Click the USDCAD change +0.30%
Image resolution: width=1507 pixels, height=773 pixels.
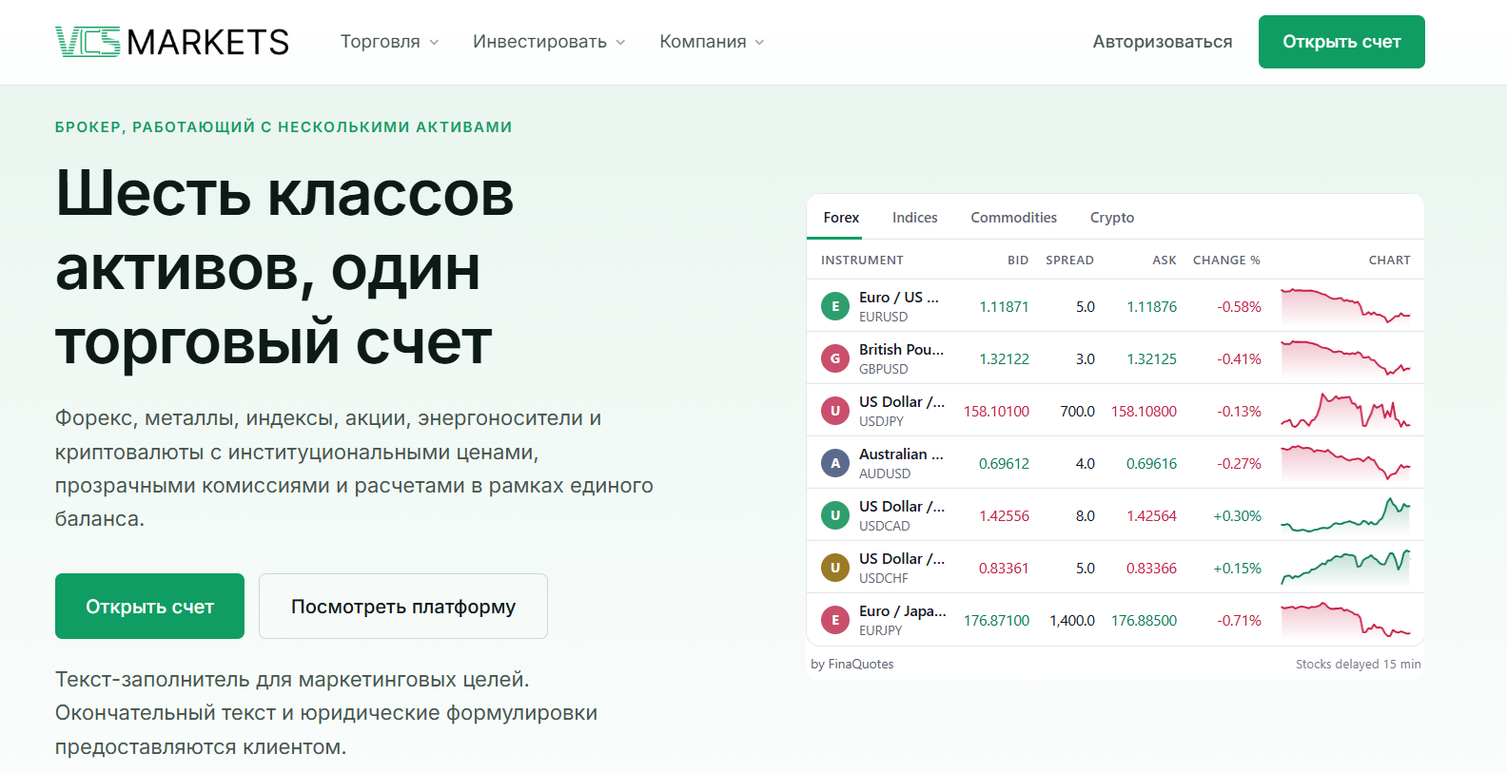point(1237,515)
